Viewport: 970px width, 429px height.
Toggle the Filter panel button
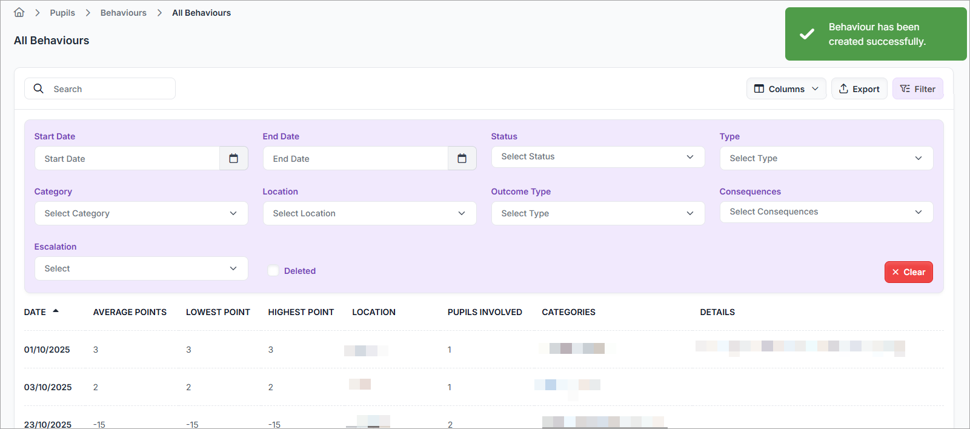point(917,89)
